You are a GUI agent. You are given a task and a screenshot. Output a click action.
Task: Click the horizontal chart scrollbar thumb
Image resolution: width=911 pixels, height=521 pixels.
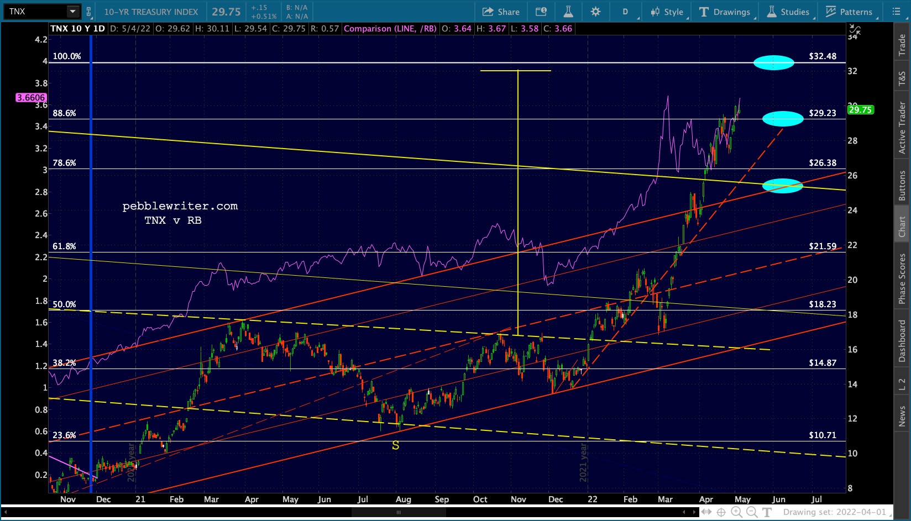coord(399,512)
